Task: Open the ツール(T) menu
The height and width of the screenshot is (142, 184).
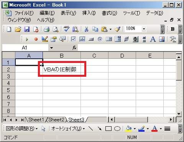Action: 131,13
